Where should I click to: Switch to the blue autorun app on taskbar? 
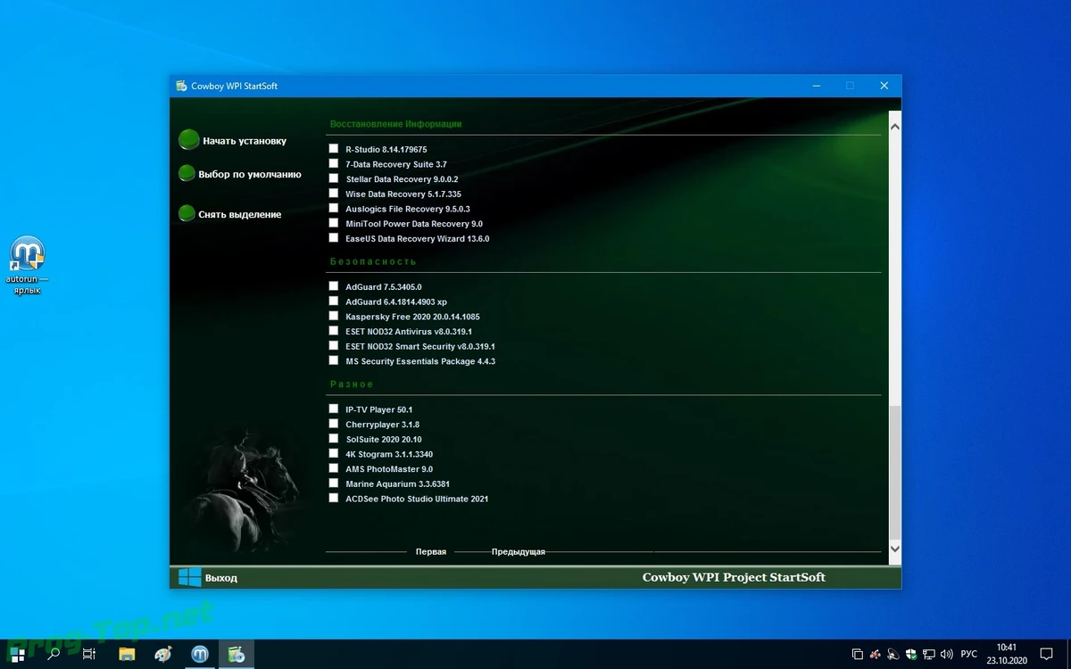(x=200, y=654)
